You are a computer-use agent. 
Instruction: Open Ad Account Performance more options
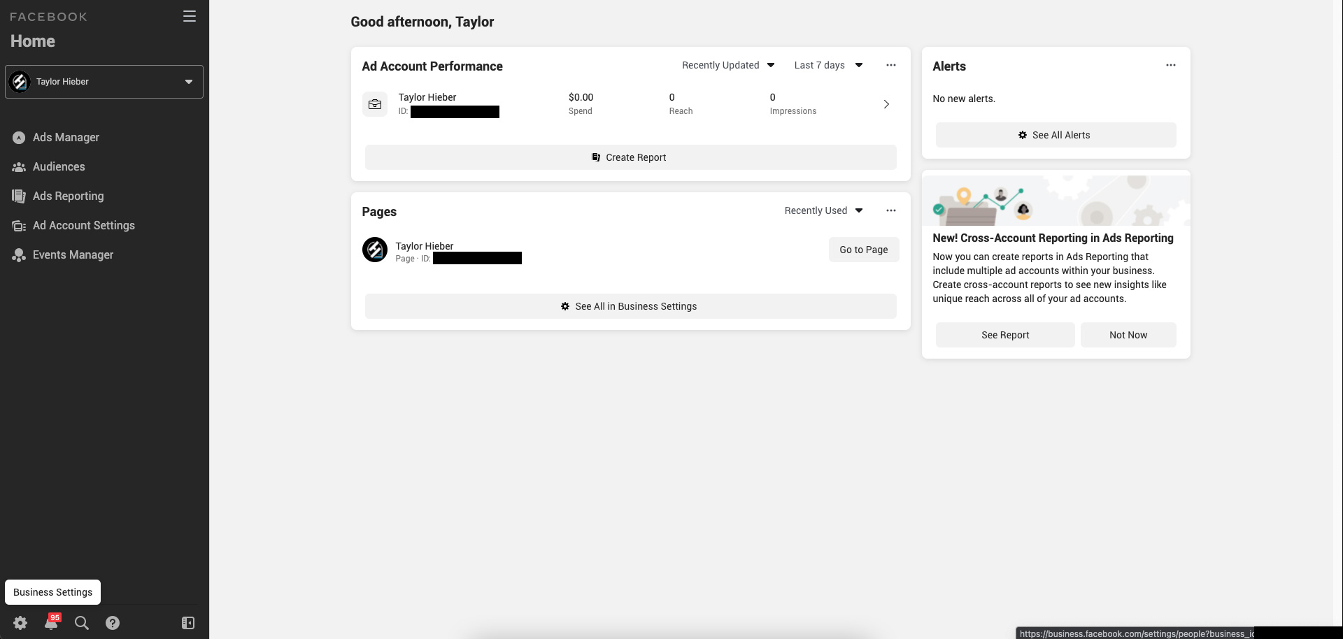coord(891,65)
